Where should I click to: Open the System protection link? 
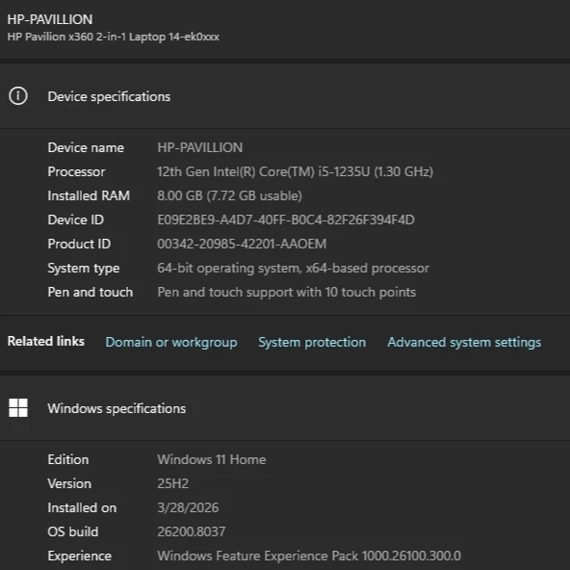pyautogui.click(x=312, y=342)
